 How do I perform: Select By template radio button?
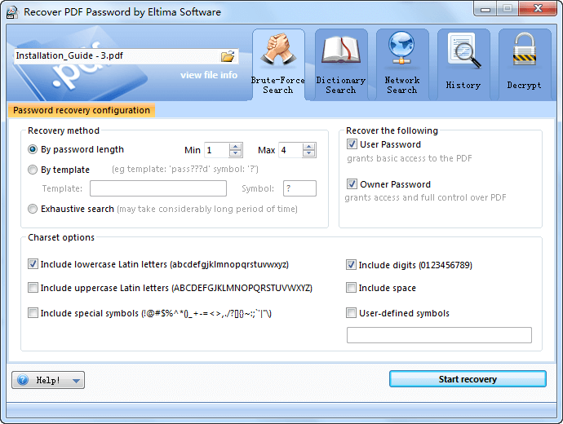33,170
